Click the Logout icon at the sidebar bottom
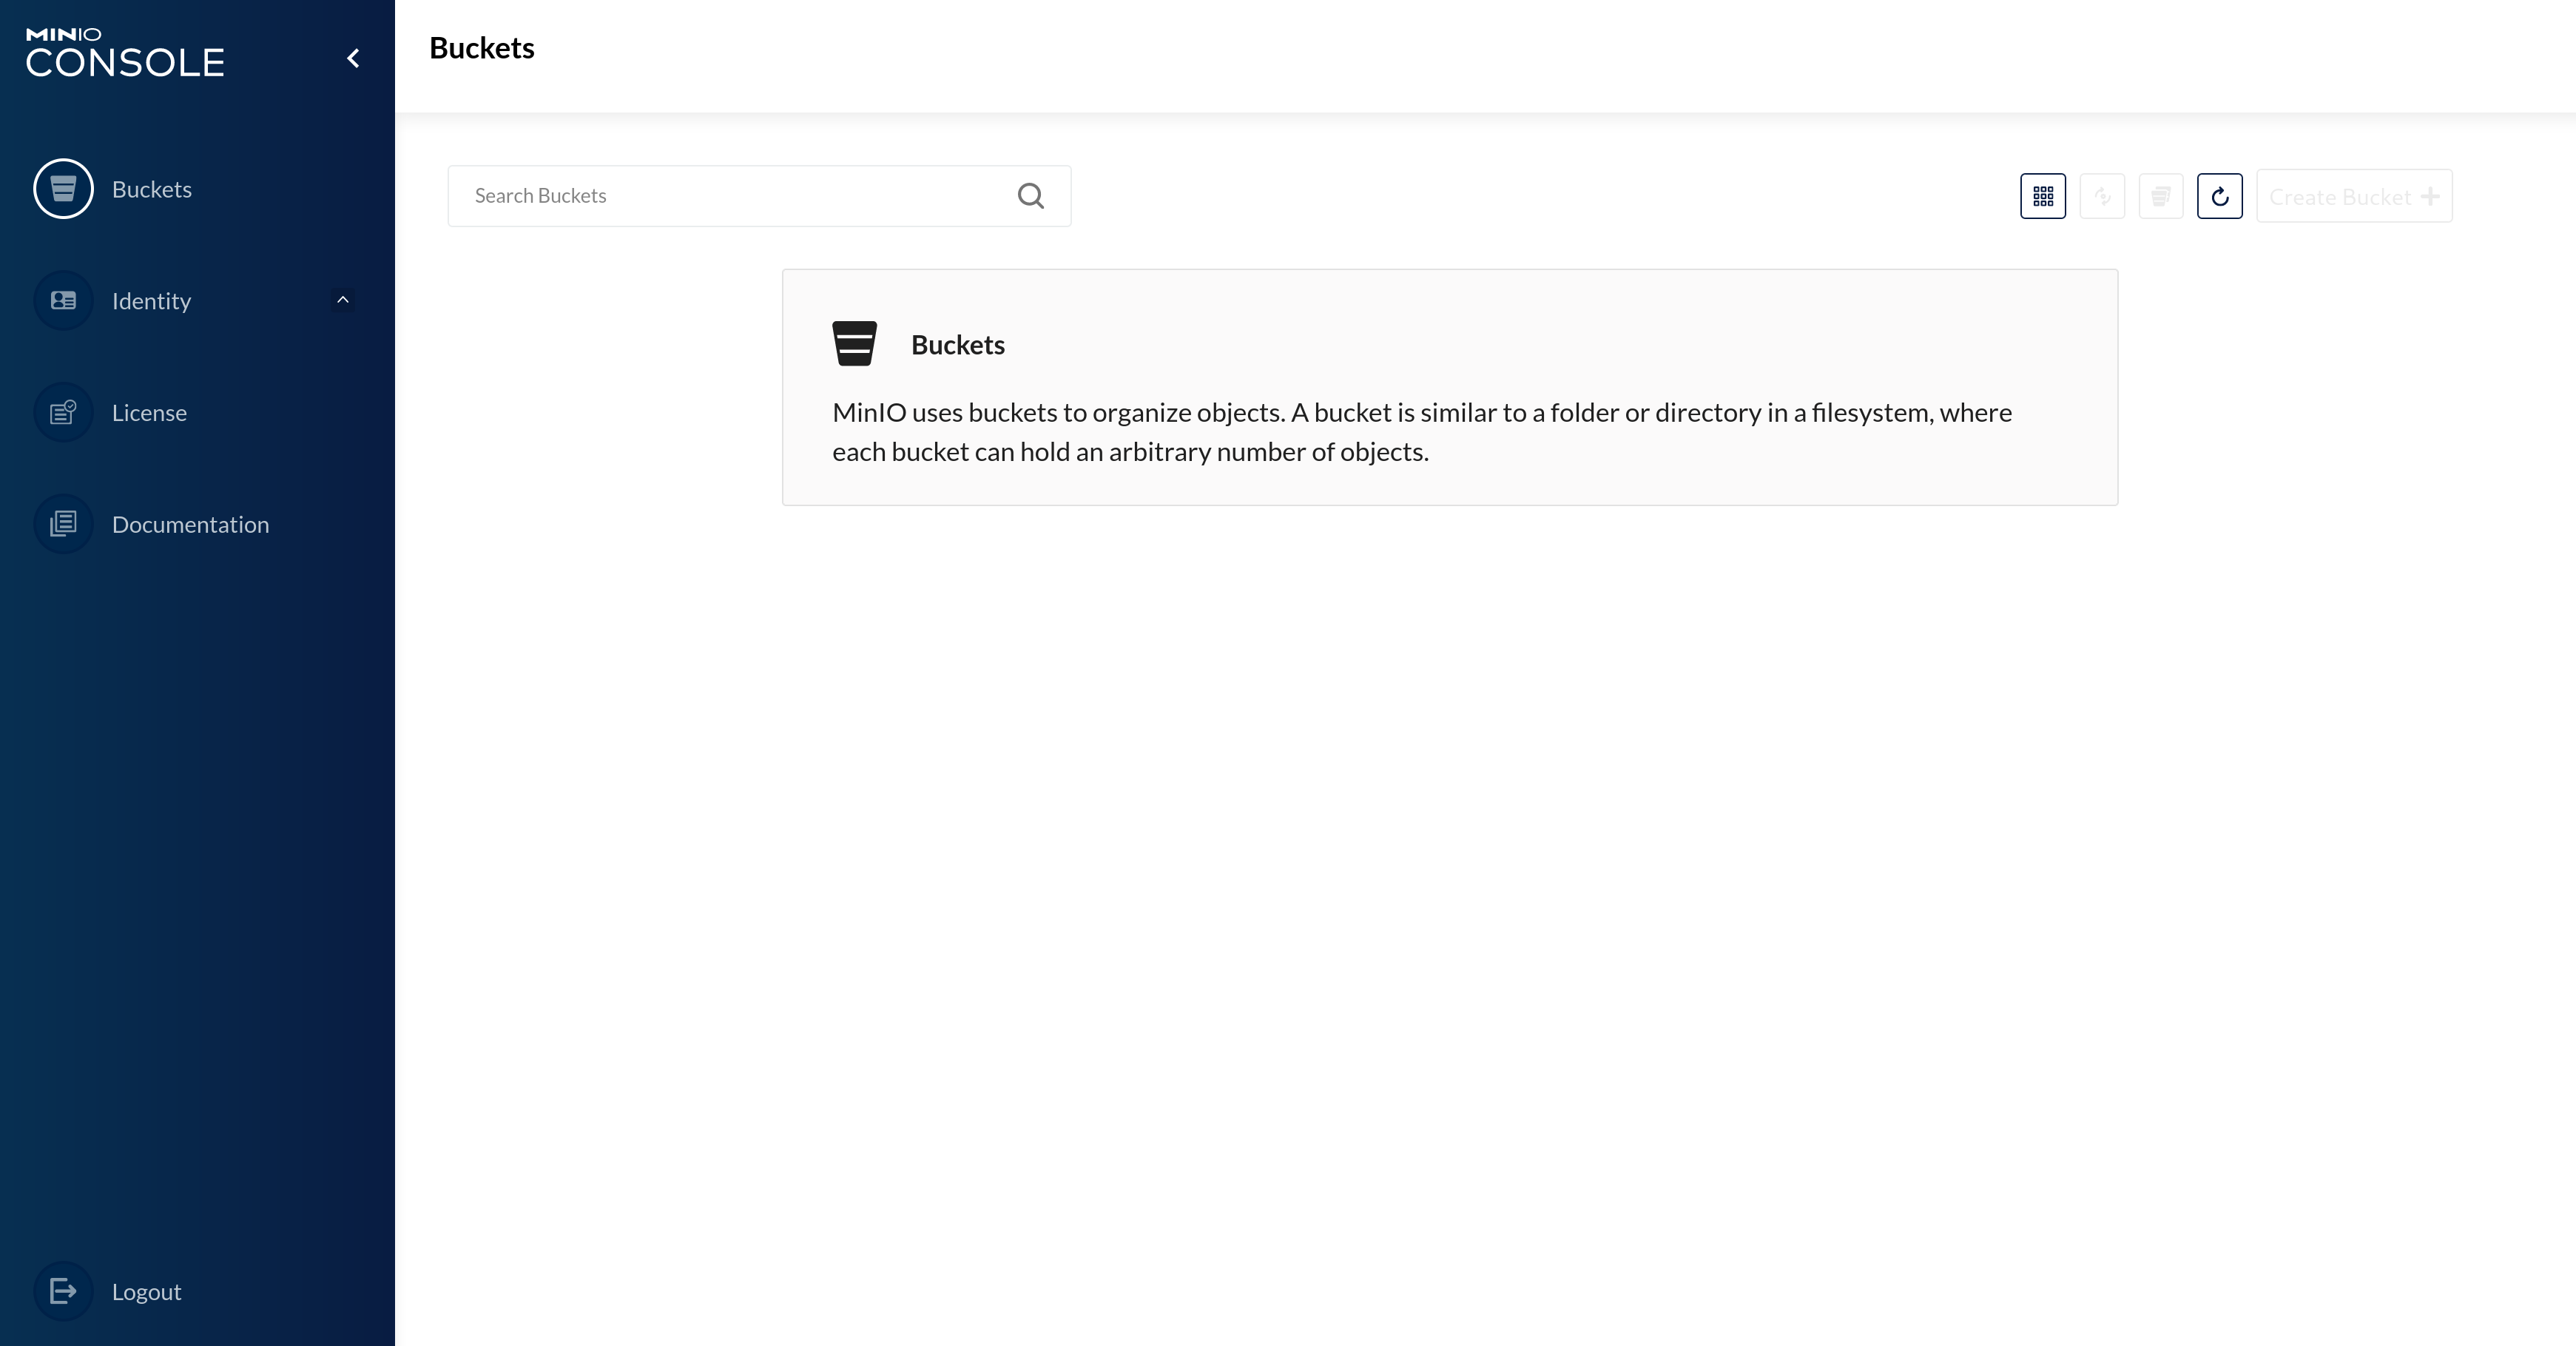Screen dimensions: 2576x1346 [x=63, y=1291]
